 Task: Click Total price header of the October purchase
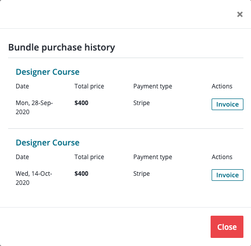(x=89, y=157)
